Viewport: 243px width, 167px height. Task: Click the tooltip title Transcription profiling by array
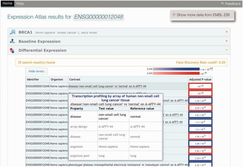point(115,98)
